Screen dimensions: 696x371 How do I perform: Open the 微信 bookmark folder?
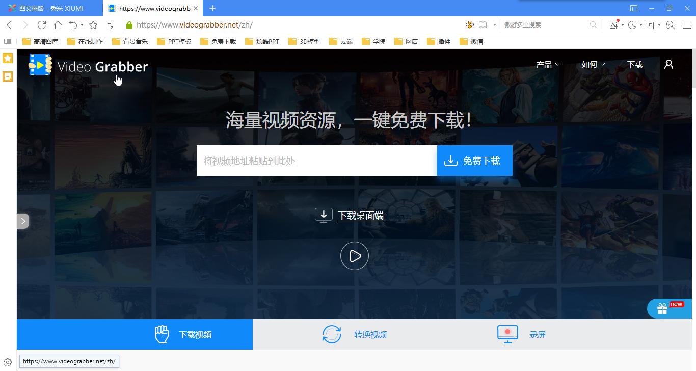(471, 41)
